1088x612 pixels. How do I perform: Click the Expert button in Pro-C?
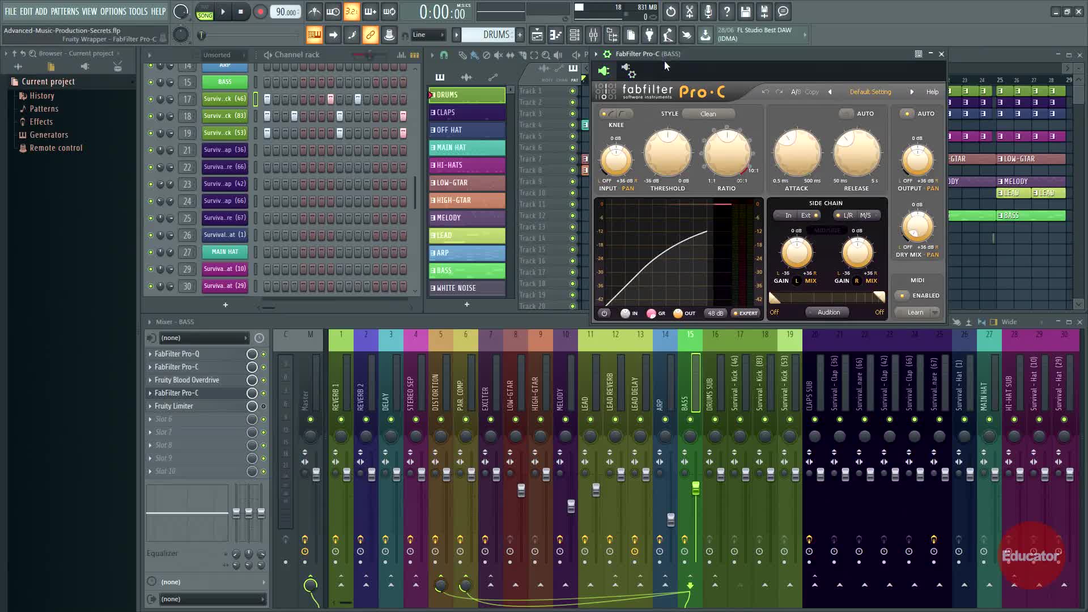click(x=746, y=313)
